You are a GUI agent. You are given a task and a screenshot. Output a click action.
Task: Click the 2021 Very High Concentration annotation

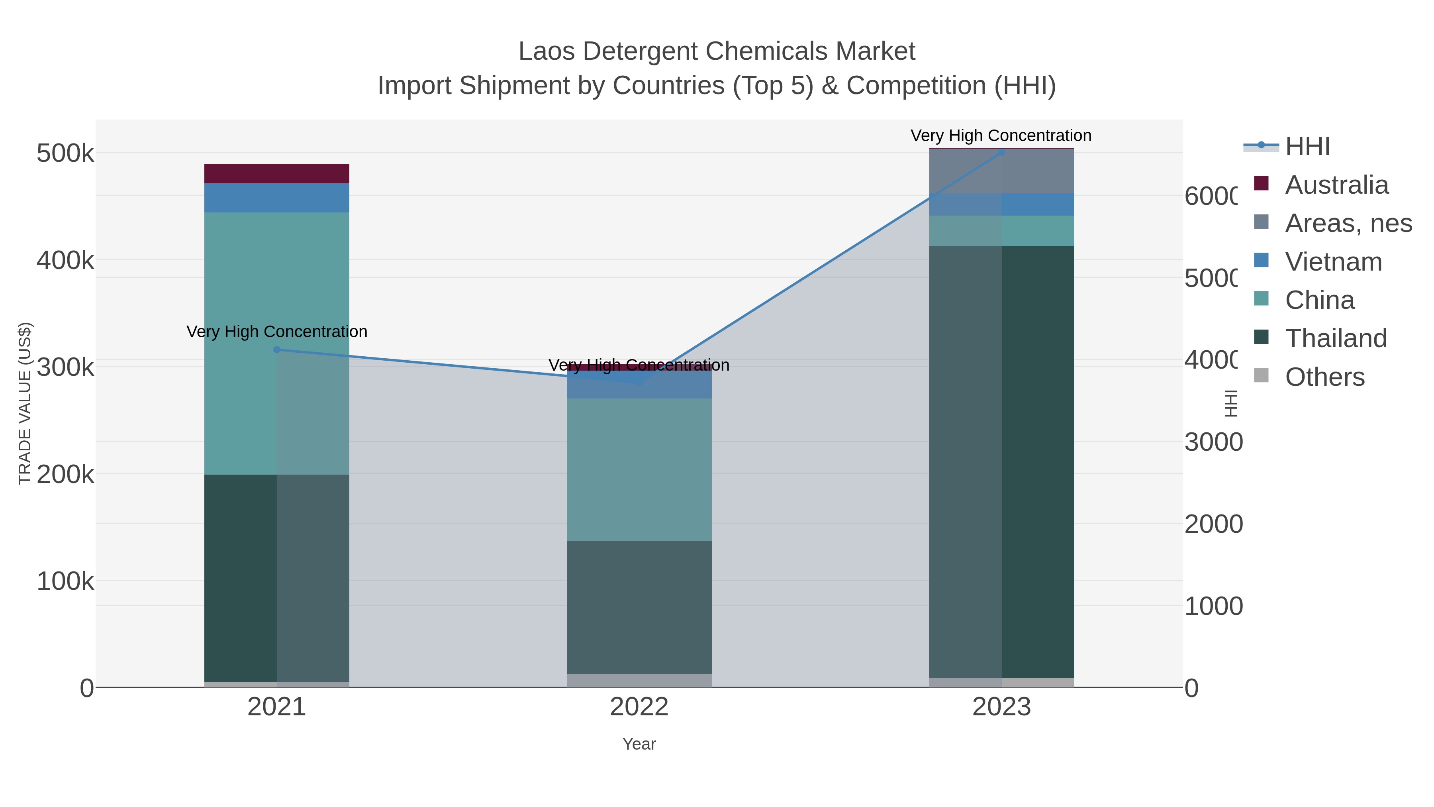277,332
